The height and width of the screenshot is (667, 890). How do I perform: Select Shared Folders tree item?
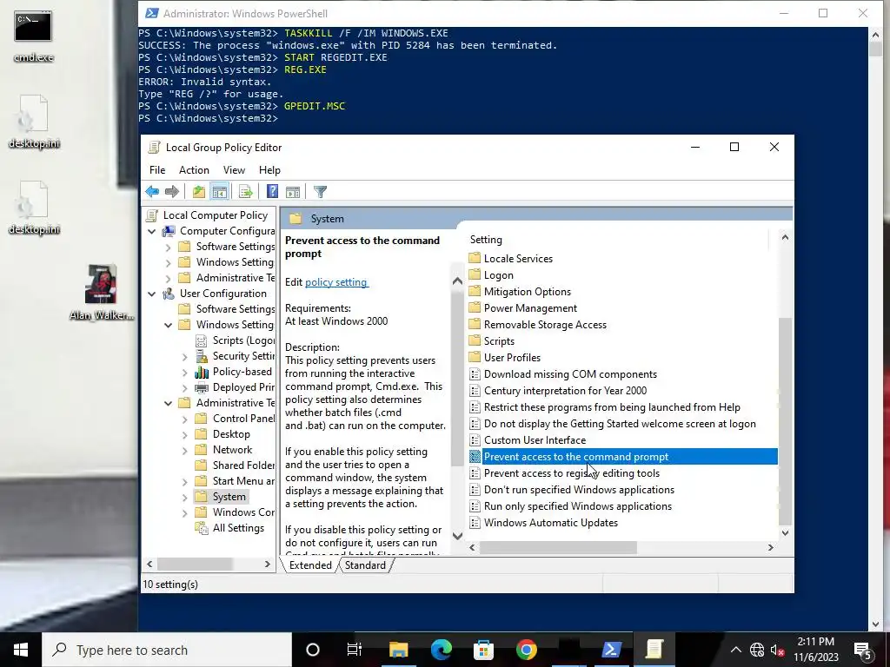click(243, 466)
